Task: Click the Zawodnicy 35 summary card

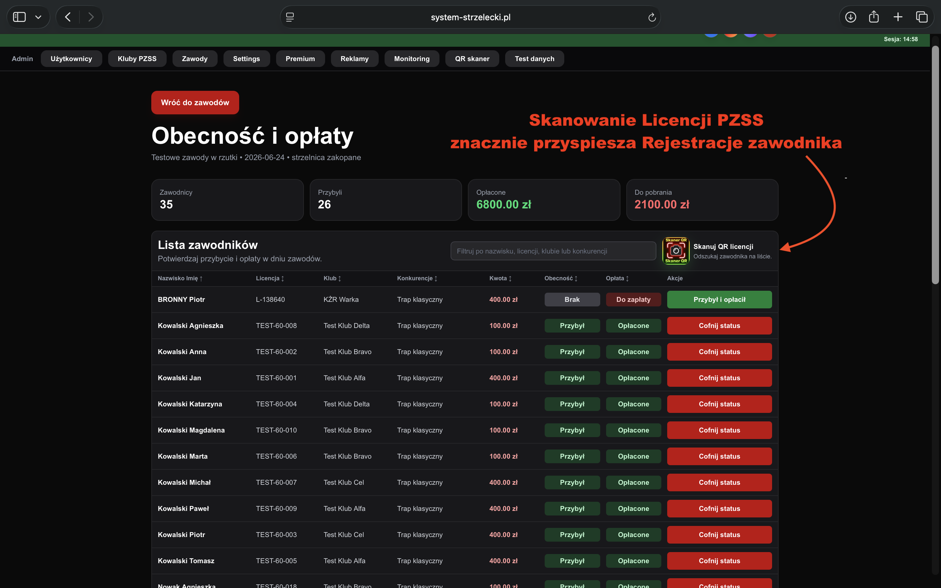Action: click(x=227, y=200)
